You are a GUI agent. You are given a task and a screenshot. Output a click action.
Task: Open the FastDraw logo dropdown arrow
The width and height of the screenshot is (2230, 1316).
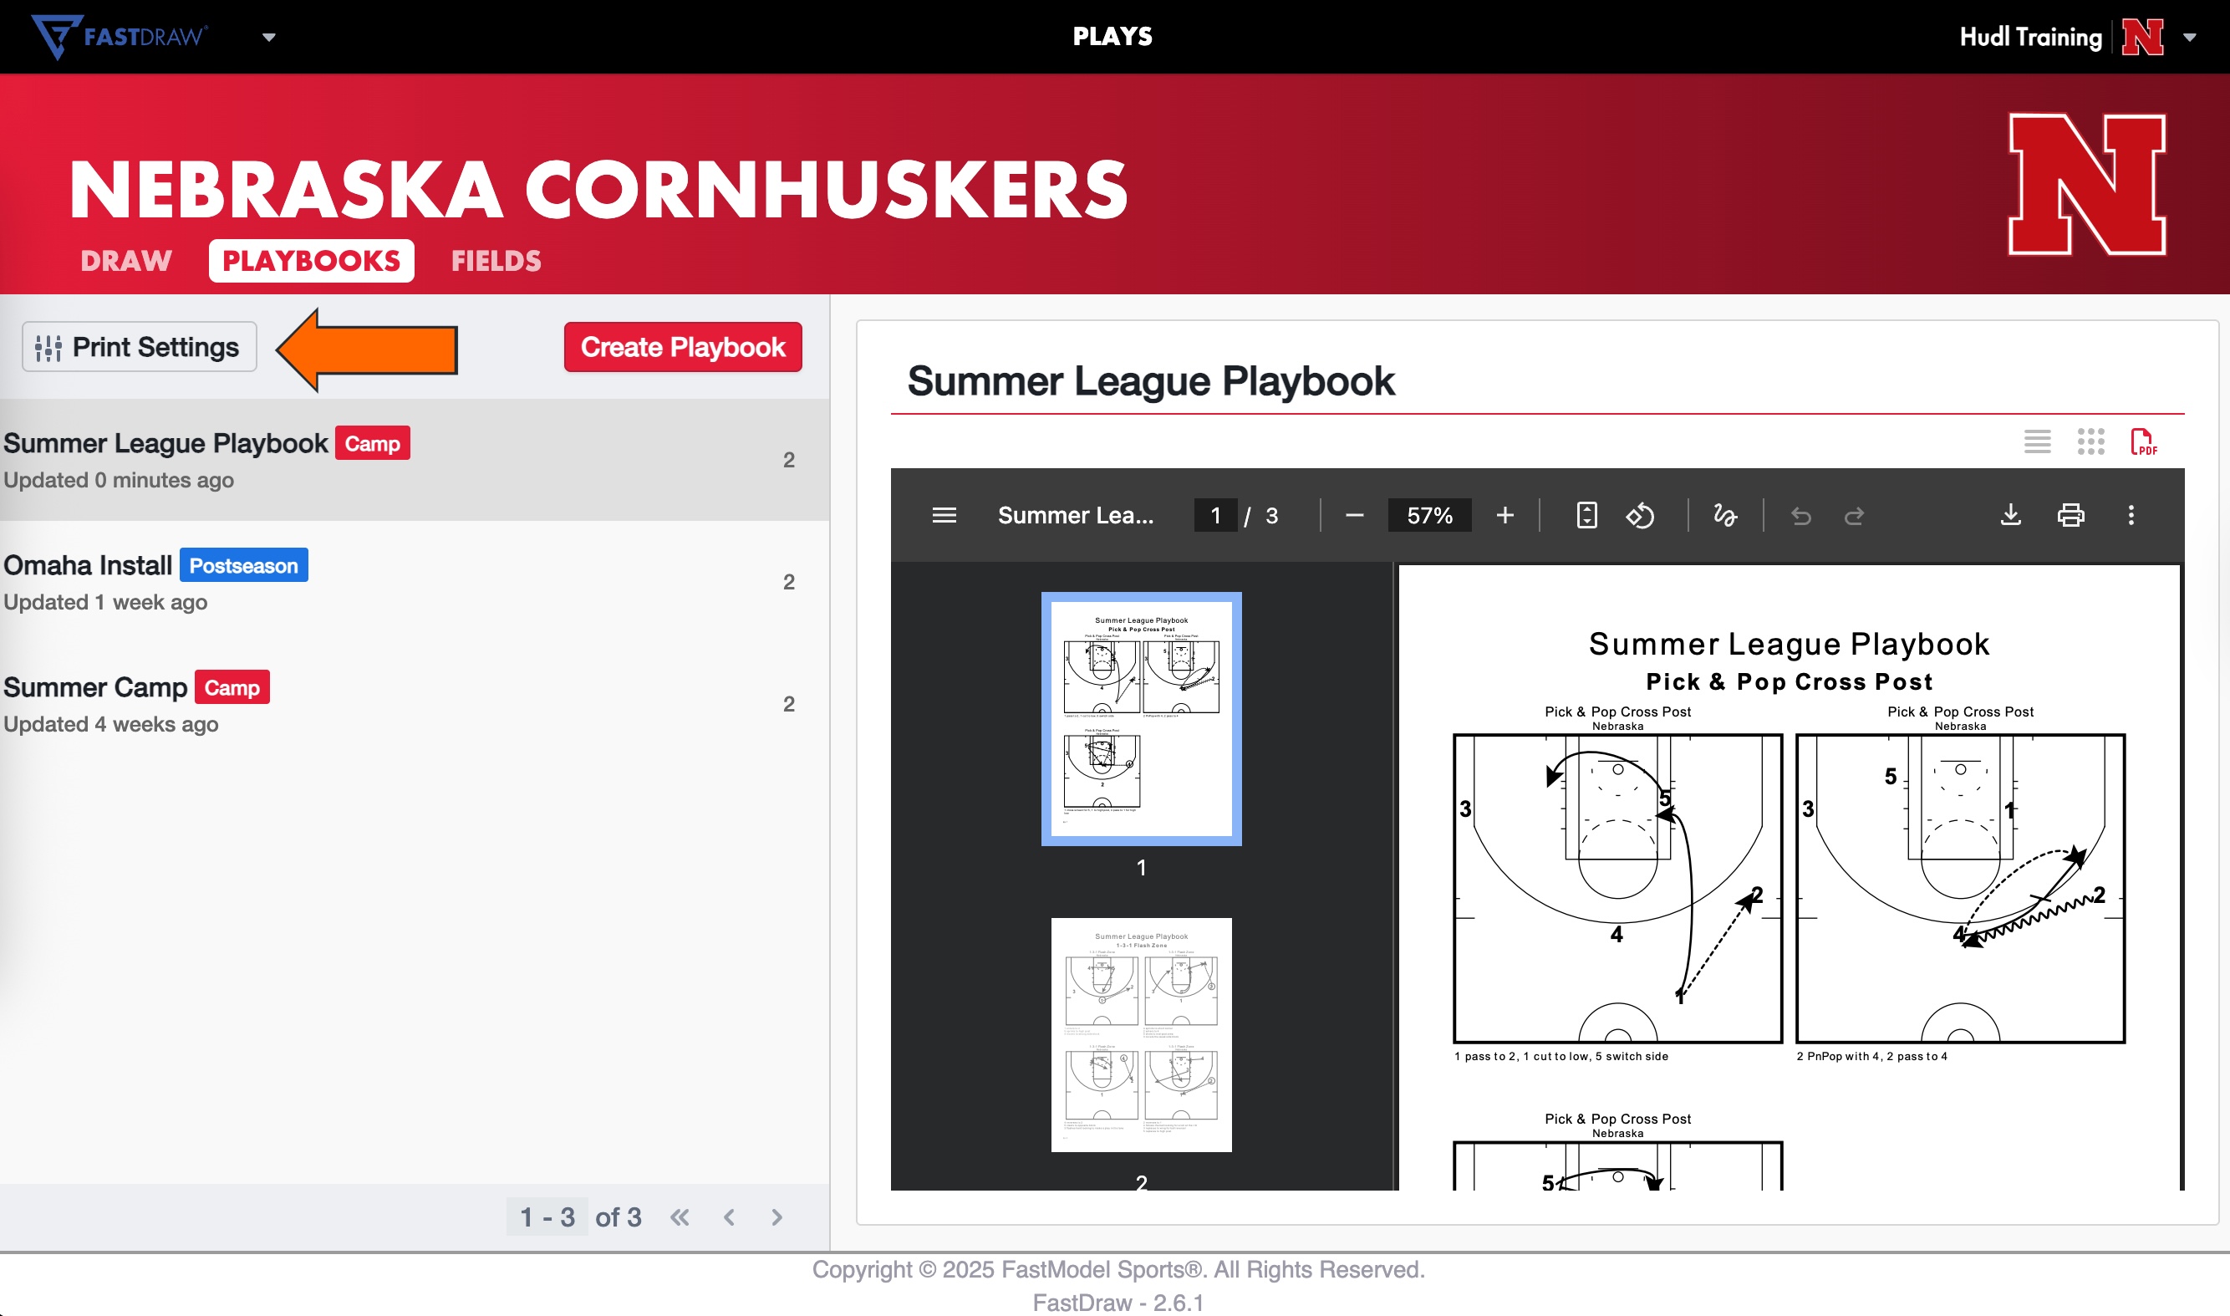coord(268,38)
